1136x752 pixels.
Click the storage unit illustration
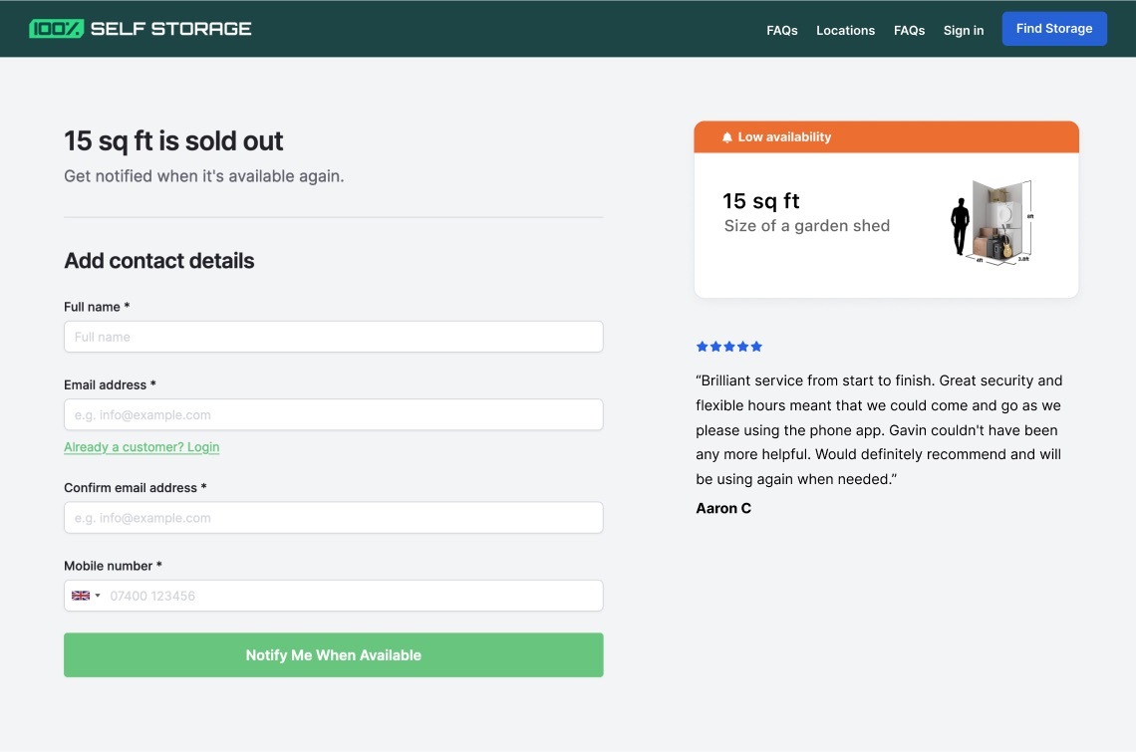click(1003, 221)
